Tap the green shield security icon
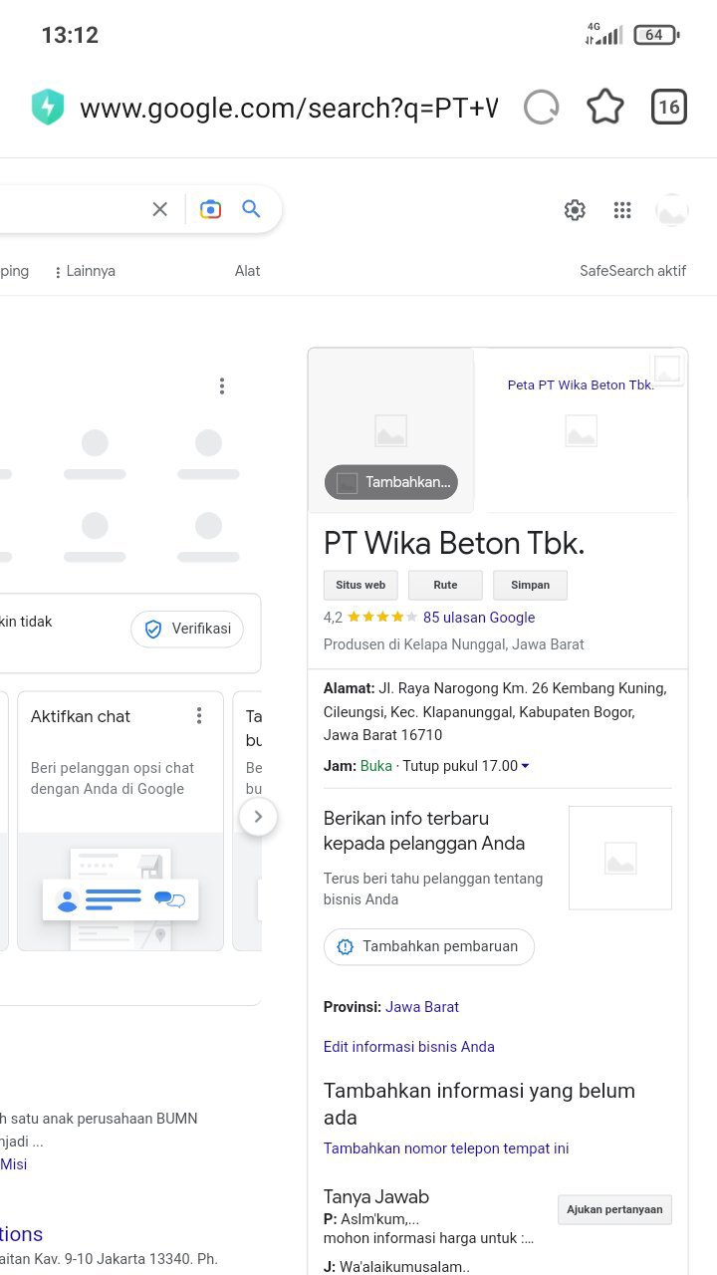 [48, 108]
